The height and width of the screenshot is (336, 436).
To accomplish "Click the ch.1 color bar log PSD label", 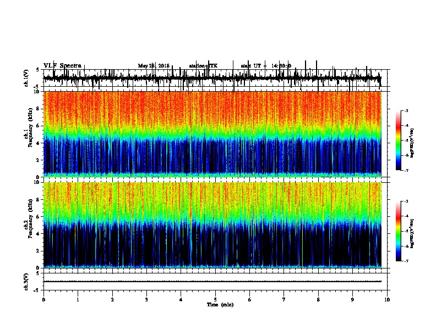I will coord(412,143).
